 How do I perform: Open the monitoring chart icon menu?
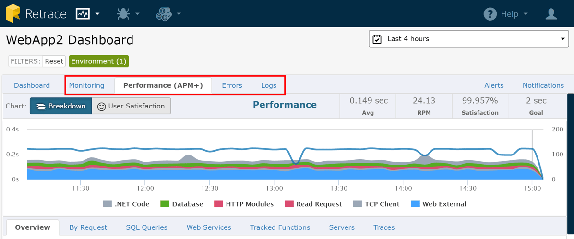(83, 14)
